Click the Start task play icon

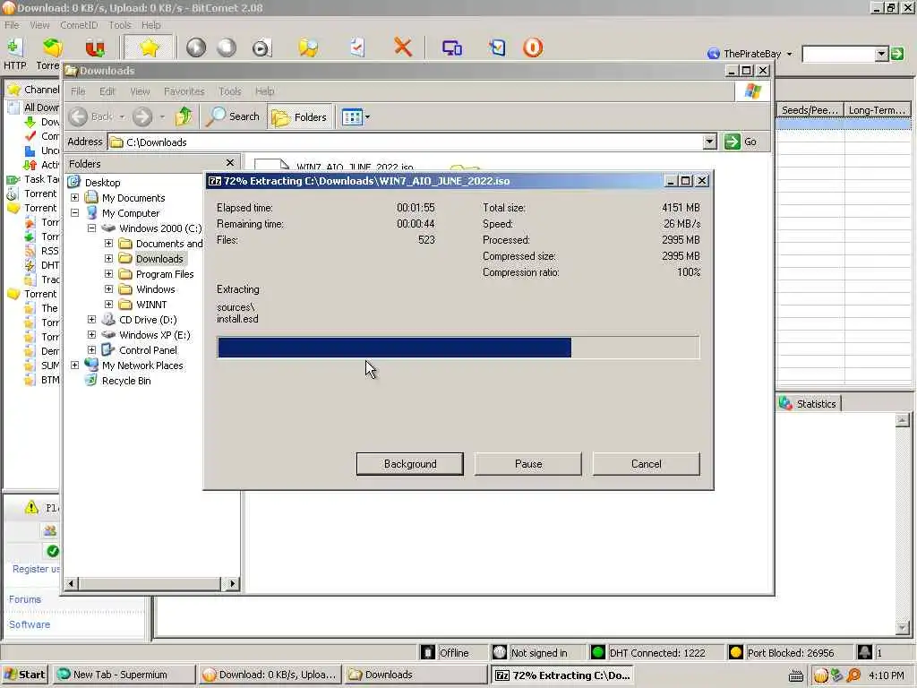[196, 47]
